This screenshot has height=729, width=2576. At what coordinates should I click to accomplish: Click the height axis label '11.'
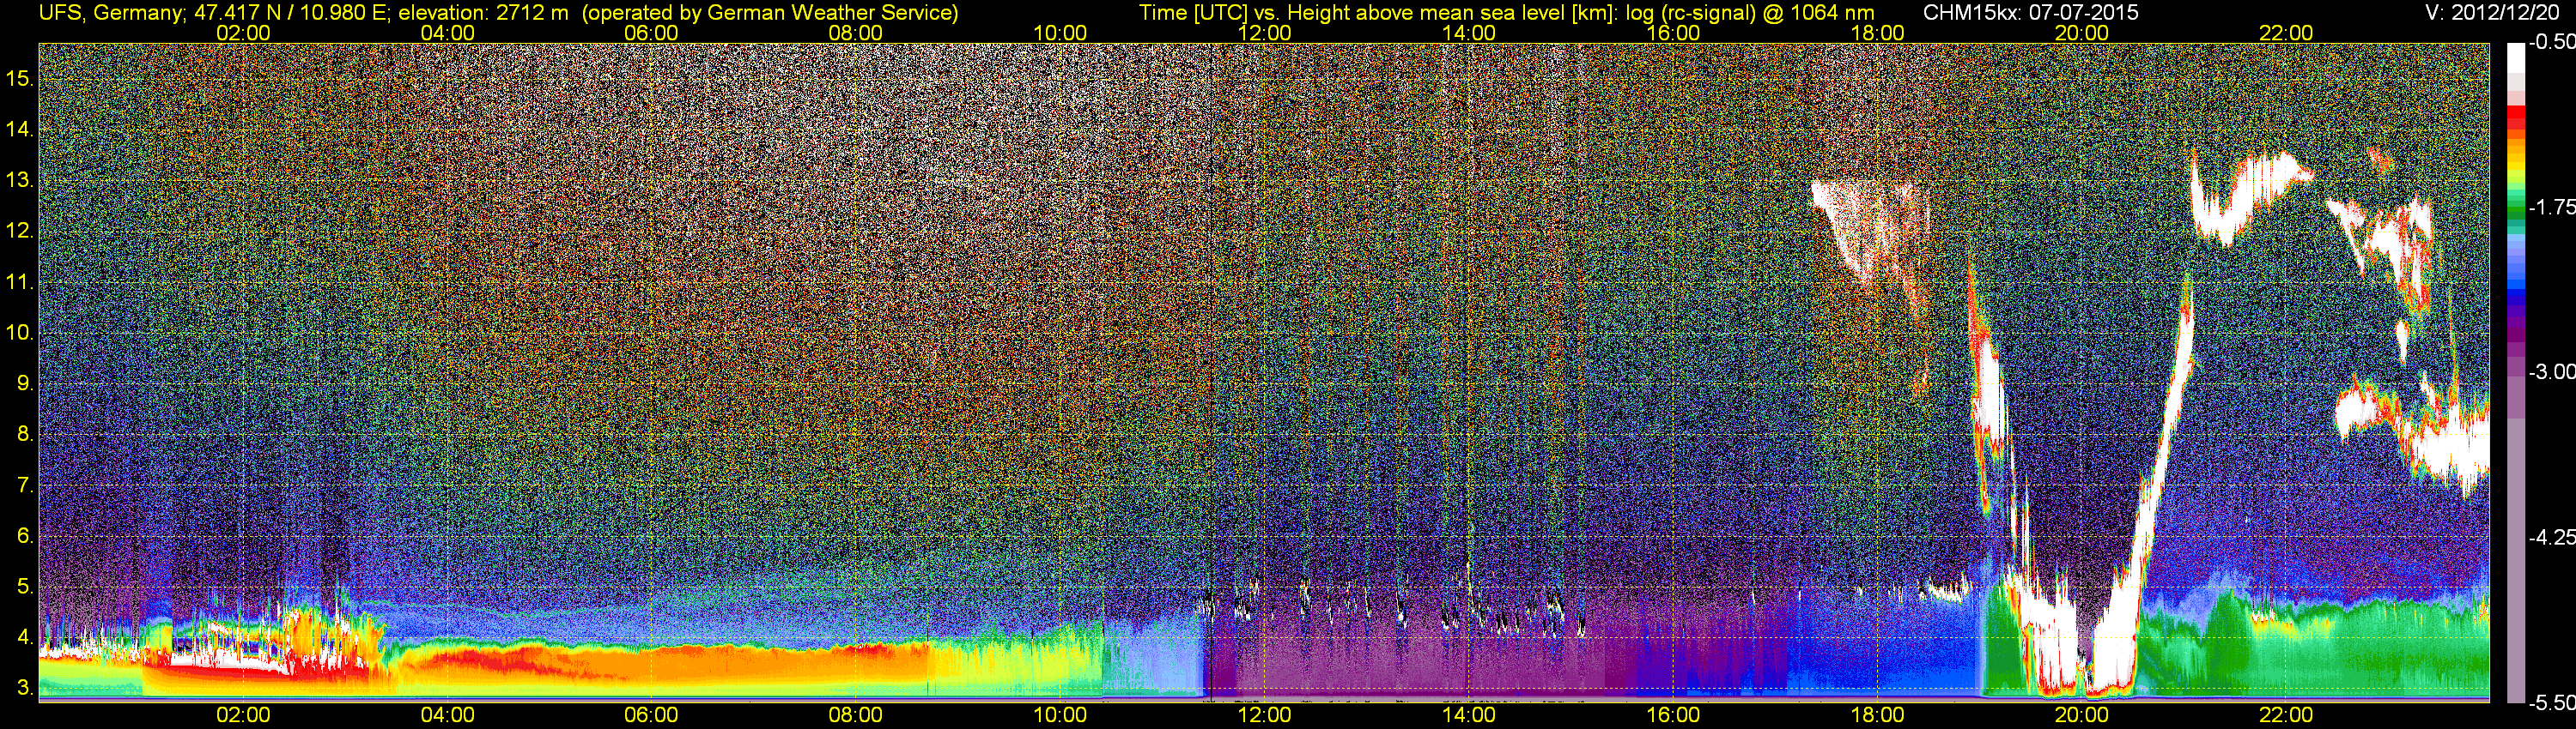(x=20, y=283)
